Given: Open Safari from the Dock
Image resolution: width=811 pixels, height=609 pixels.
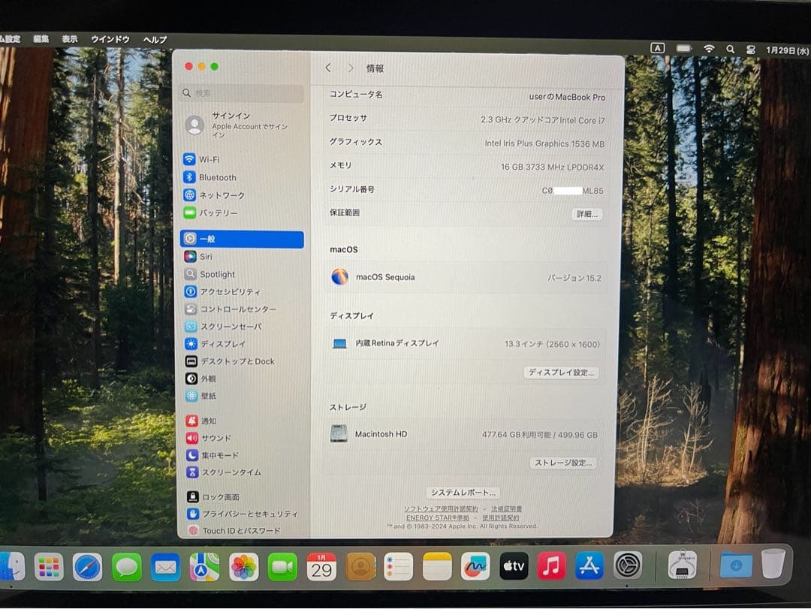Looking at the screenshot, I should click(87, 567).
